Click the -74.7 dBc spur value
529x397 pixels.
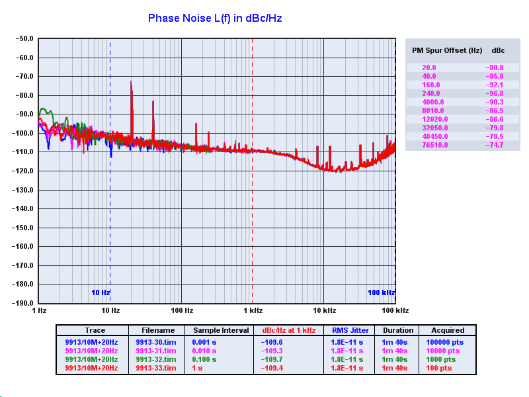[494, 145]
